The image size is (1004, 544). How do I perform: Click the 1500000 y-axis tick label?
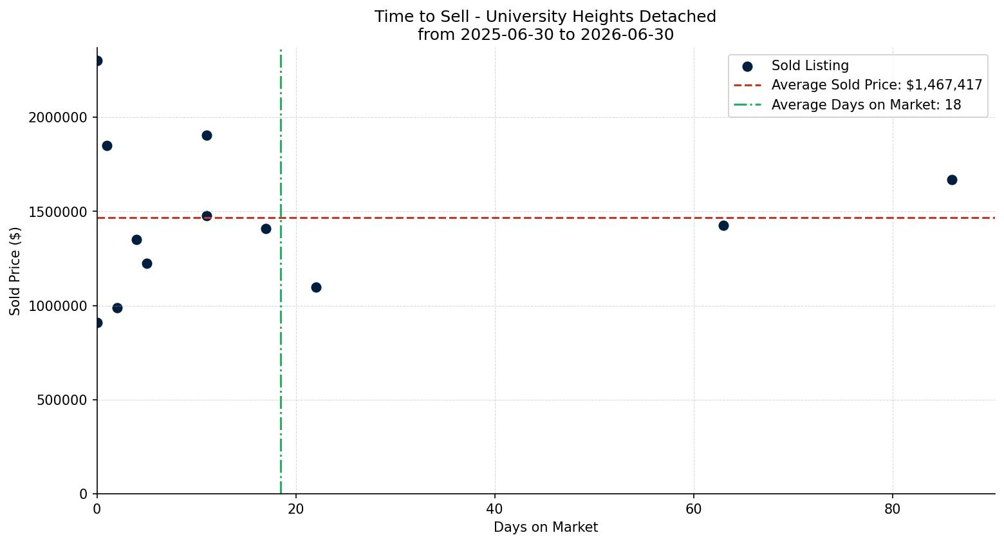pos(58,212)
